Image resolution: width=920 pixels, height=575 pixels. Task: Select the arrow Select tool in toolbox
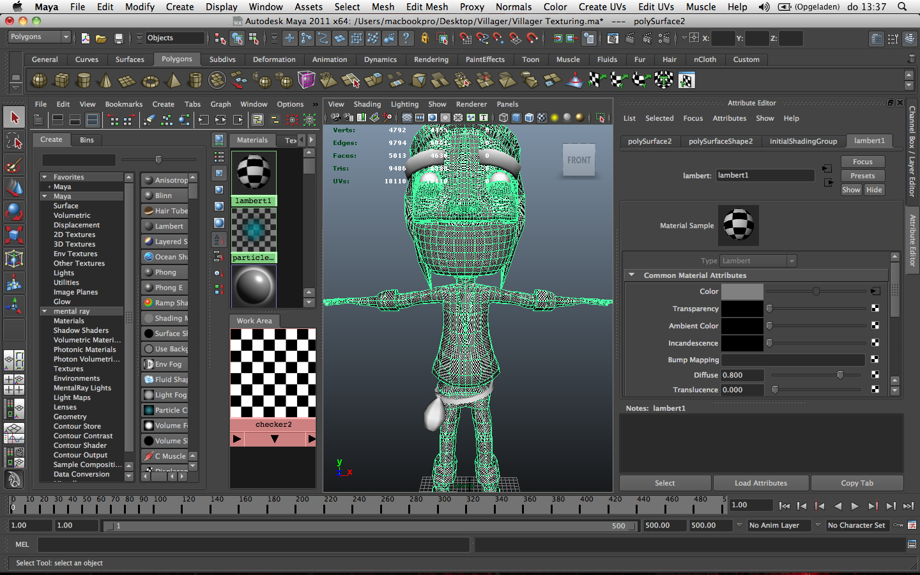(x=14, y=118)
